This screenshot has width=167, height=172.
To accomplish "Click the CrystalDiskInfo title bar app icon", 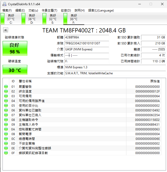I will (4, 4).
